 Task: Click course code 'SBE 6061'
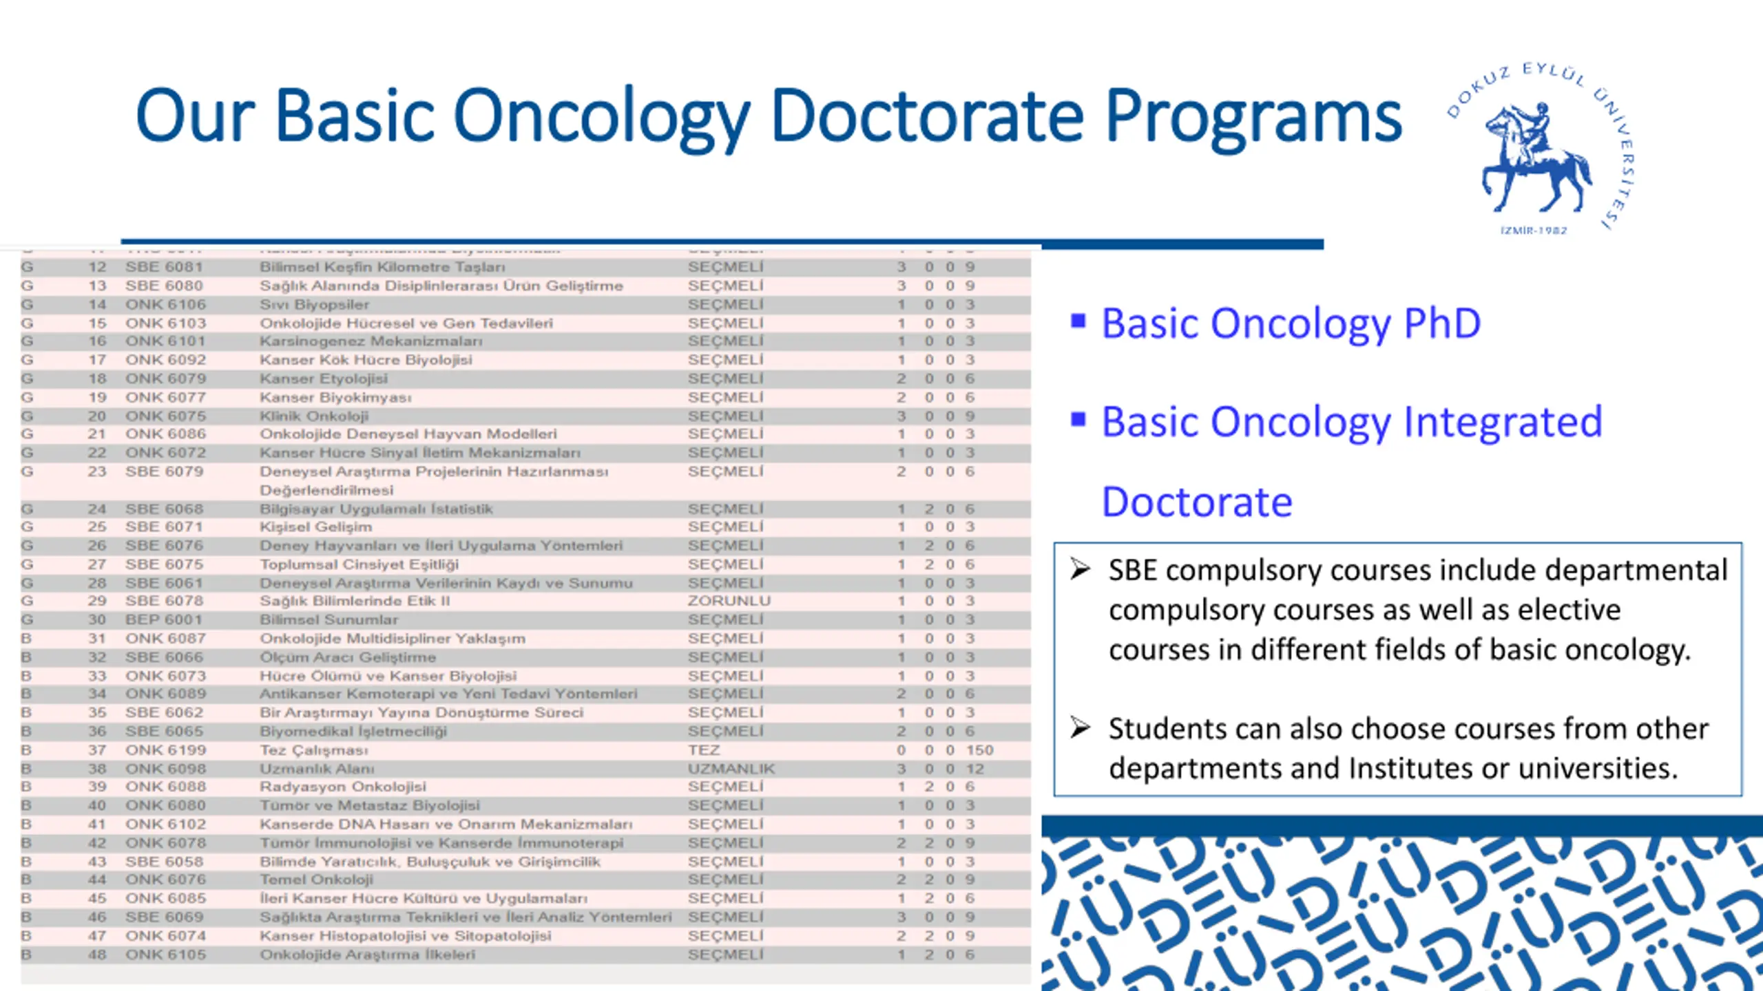pyautogui.click(x=164, y=583)
